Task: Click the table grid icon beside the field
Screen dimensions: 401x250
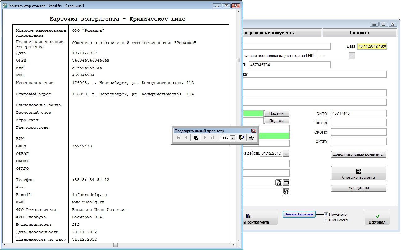Action: click(x=286, y=183)
